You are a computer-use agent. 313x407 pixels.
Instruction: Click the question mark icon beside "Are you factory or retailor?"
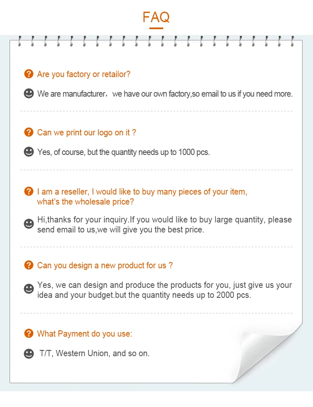[x=29, y=74]
